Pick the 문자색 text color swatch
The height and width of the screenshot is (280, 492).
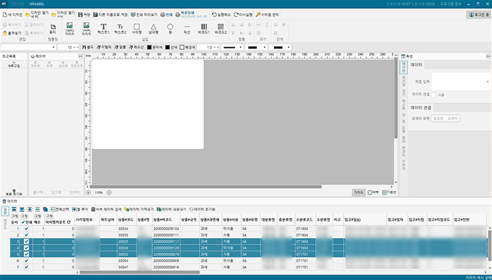click(x=150, y=47)
